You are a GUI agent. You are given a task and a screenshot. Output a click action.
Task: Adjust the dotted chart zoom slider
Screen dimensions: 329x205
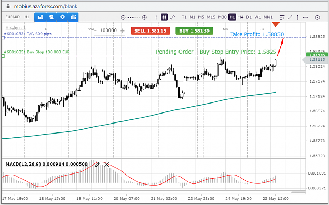tap(134, 17)
